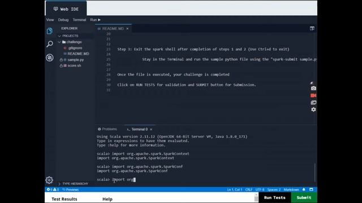Open the Debug menu

(63, 20)
